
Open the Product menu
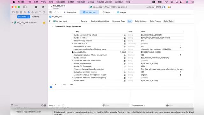81,2
